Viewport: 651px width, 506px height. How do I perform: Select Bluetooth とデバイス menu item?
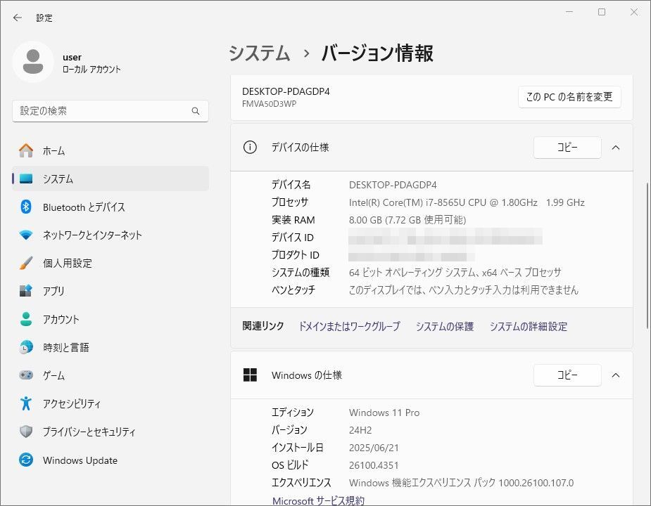pos(110,207)
